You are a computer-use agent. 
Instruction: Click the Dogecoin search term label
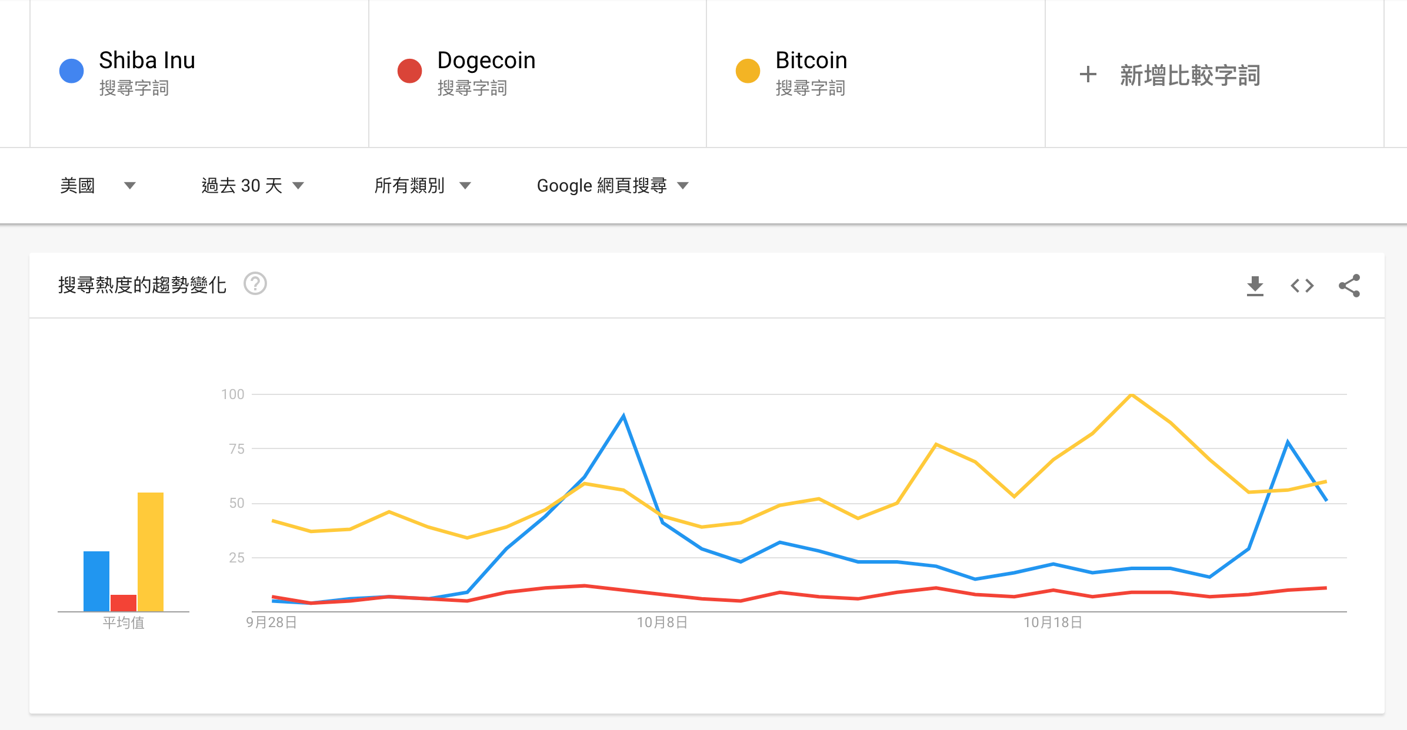click(x=486, y=60)
